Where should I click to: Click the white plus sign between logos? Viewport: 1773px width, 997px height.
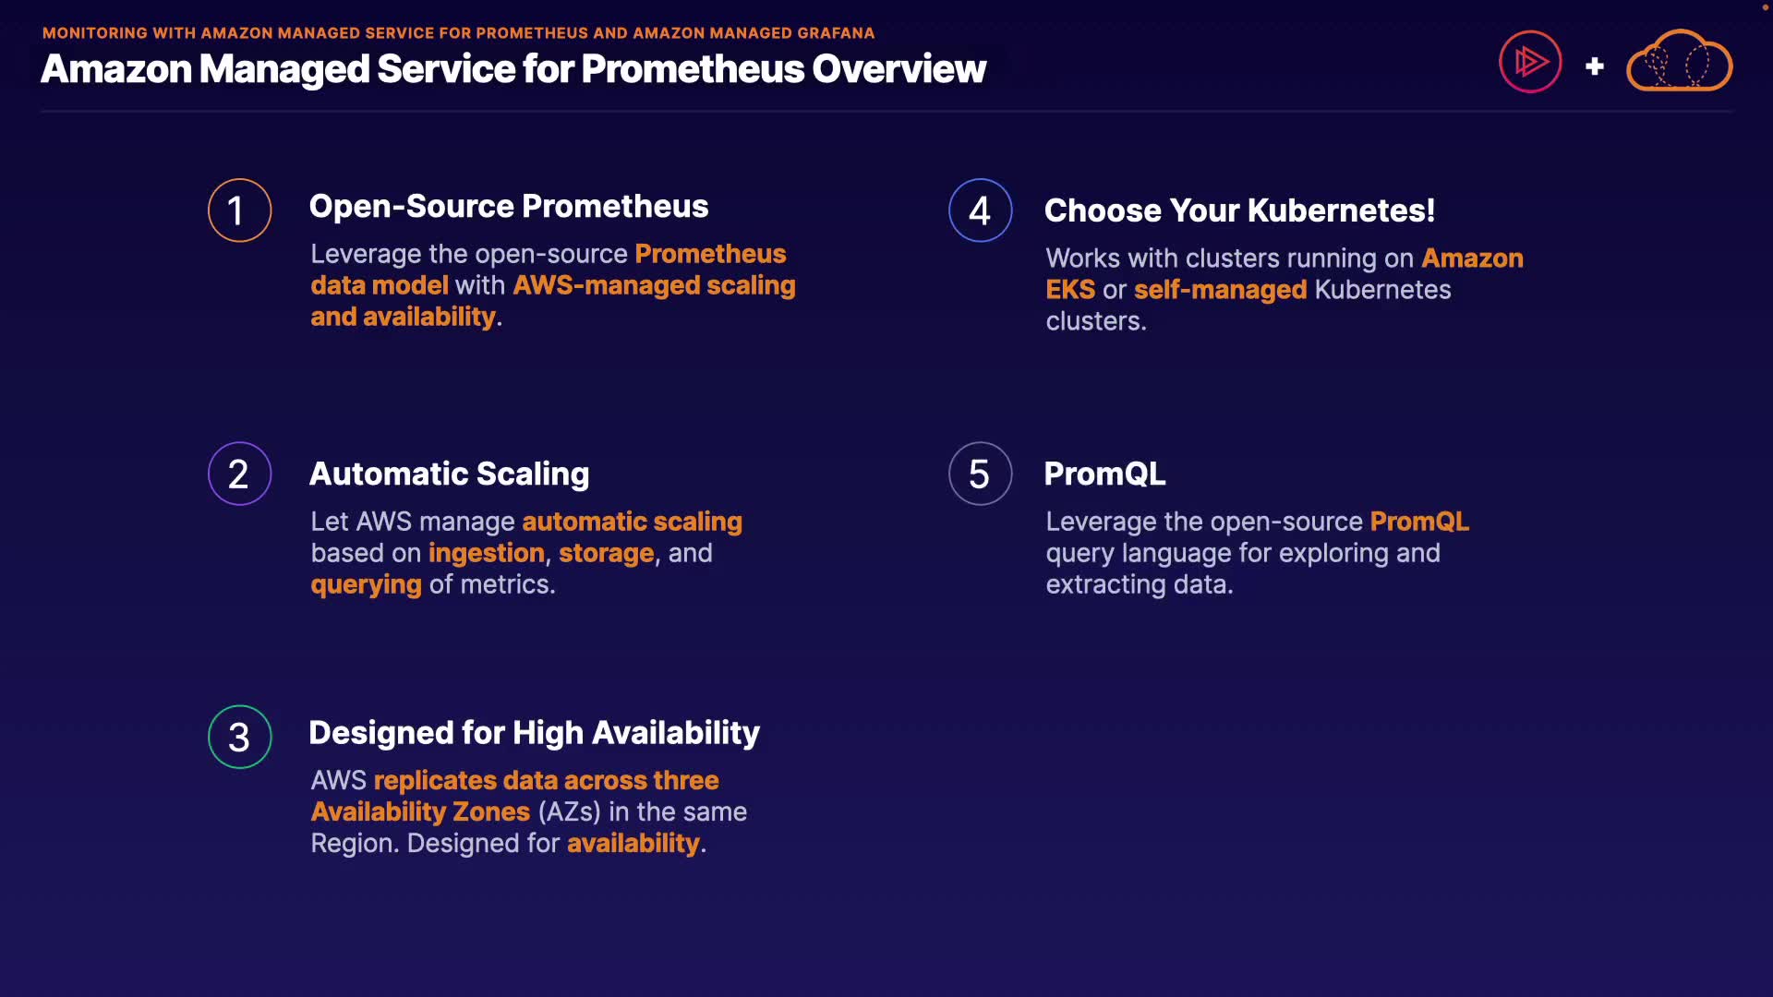(1594, 66)
